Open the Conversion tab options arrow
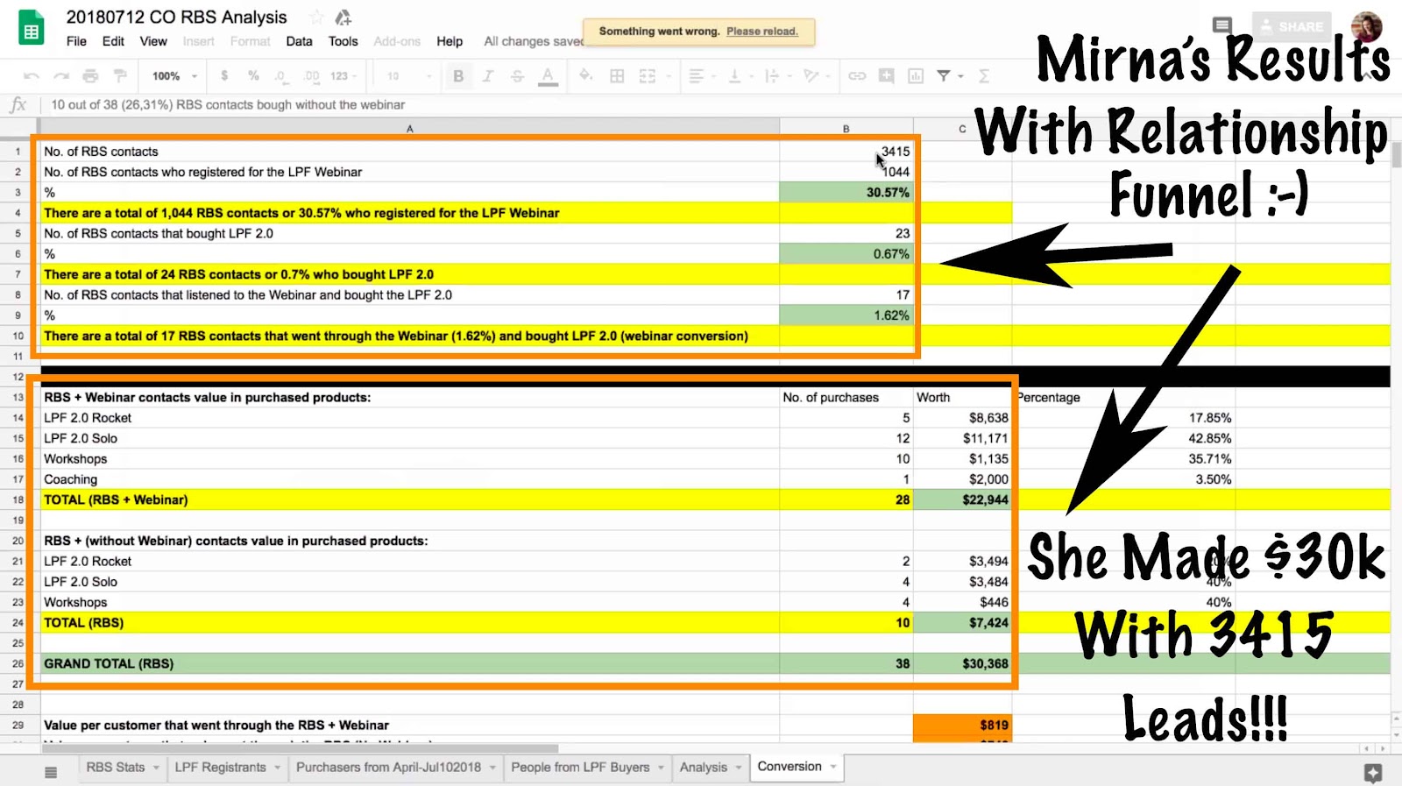 (x=833, y=767)
